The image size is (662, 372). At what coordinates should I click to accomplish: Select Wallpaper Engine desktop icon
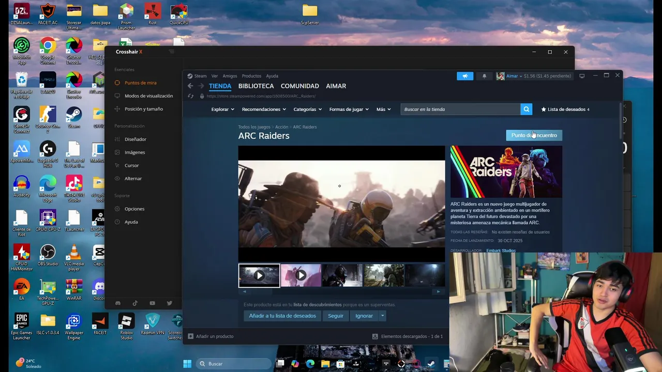point(74,326)
